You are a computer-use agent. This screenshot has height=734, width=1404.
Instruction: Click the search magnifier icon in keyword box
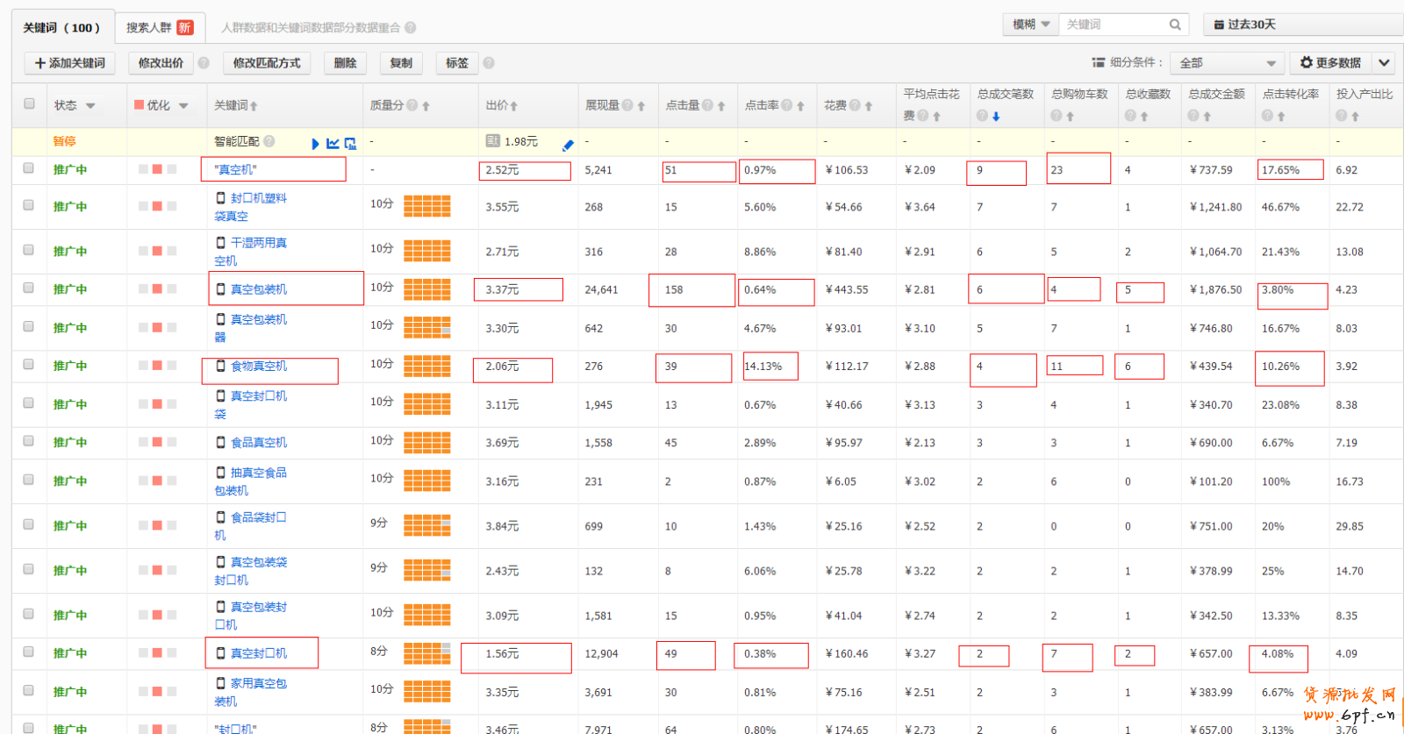point(1175,25)
